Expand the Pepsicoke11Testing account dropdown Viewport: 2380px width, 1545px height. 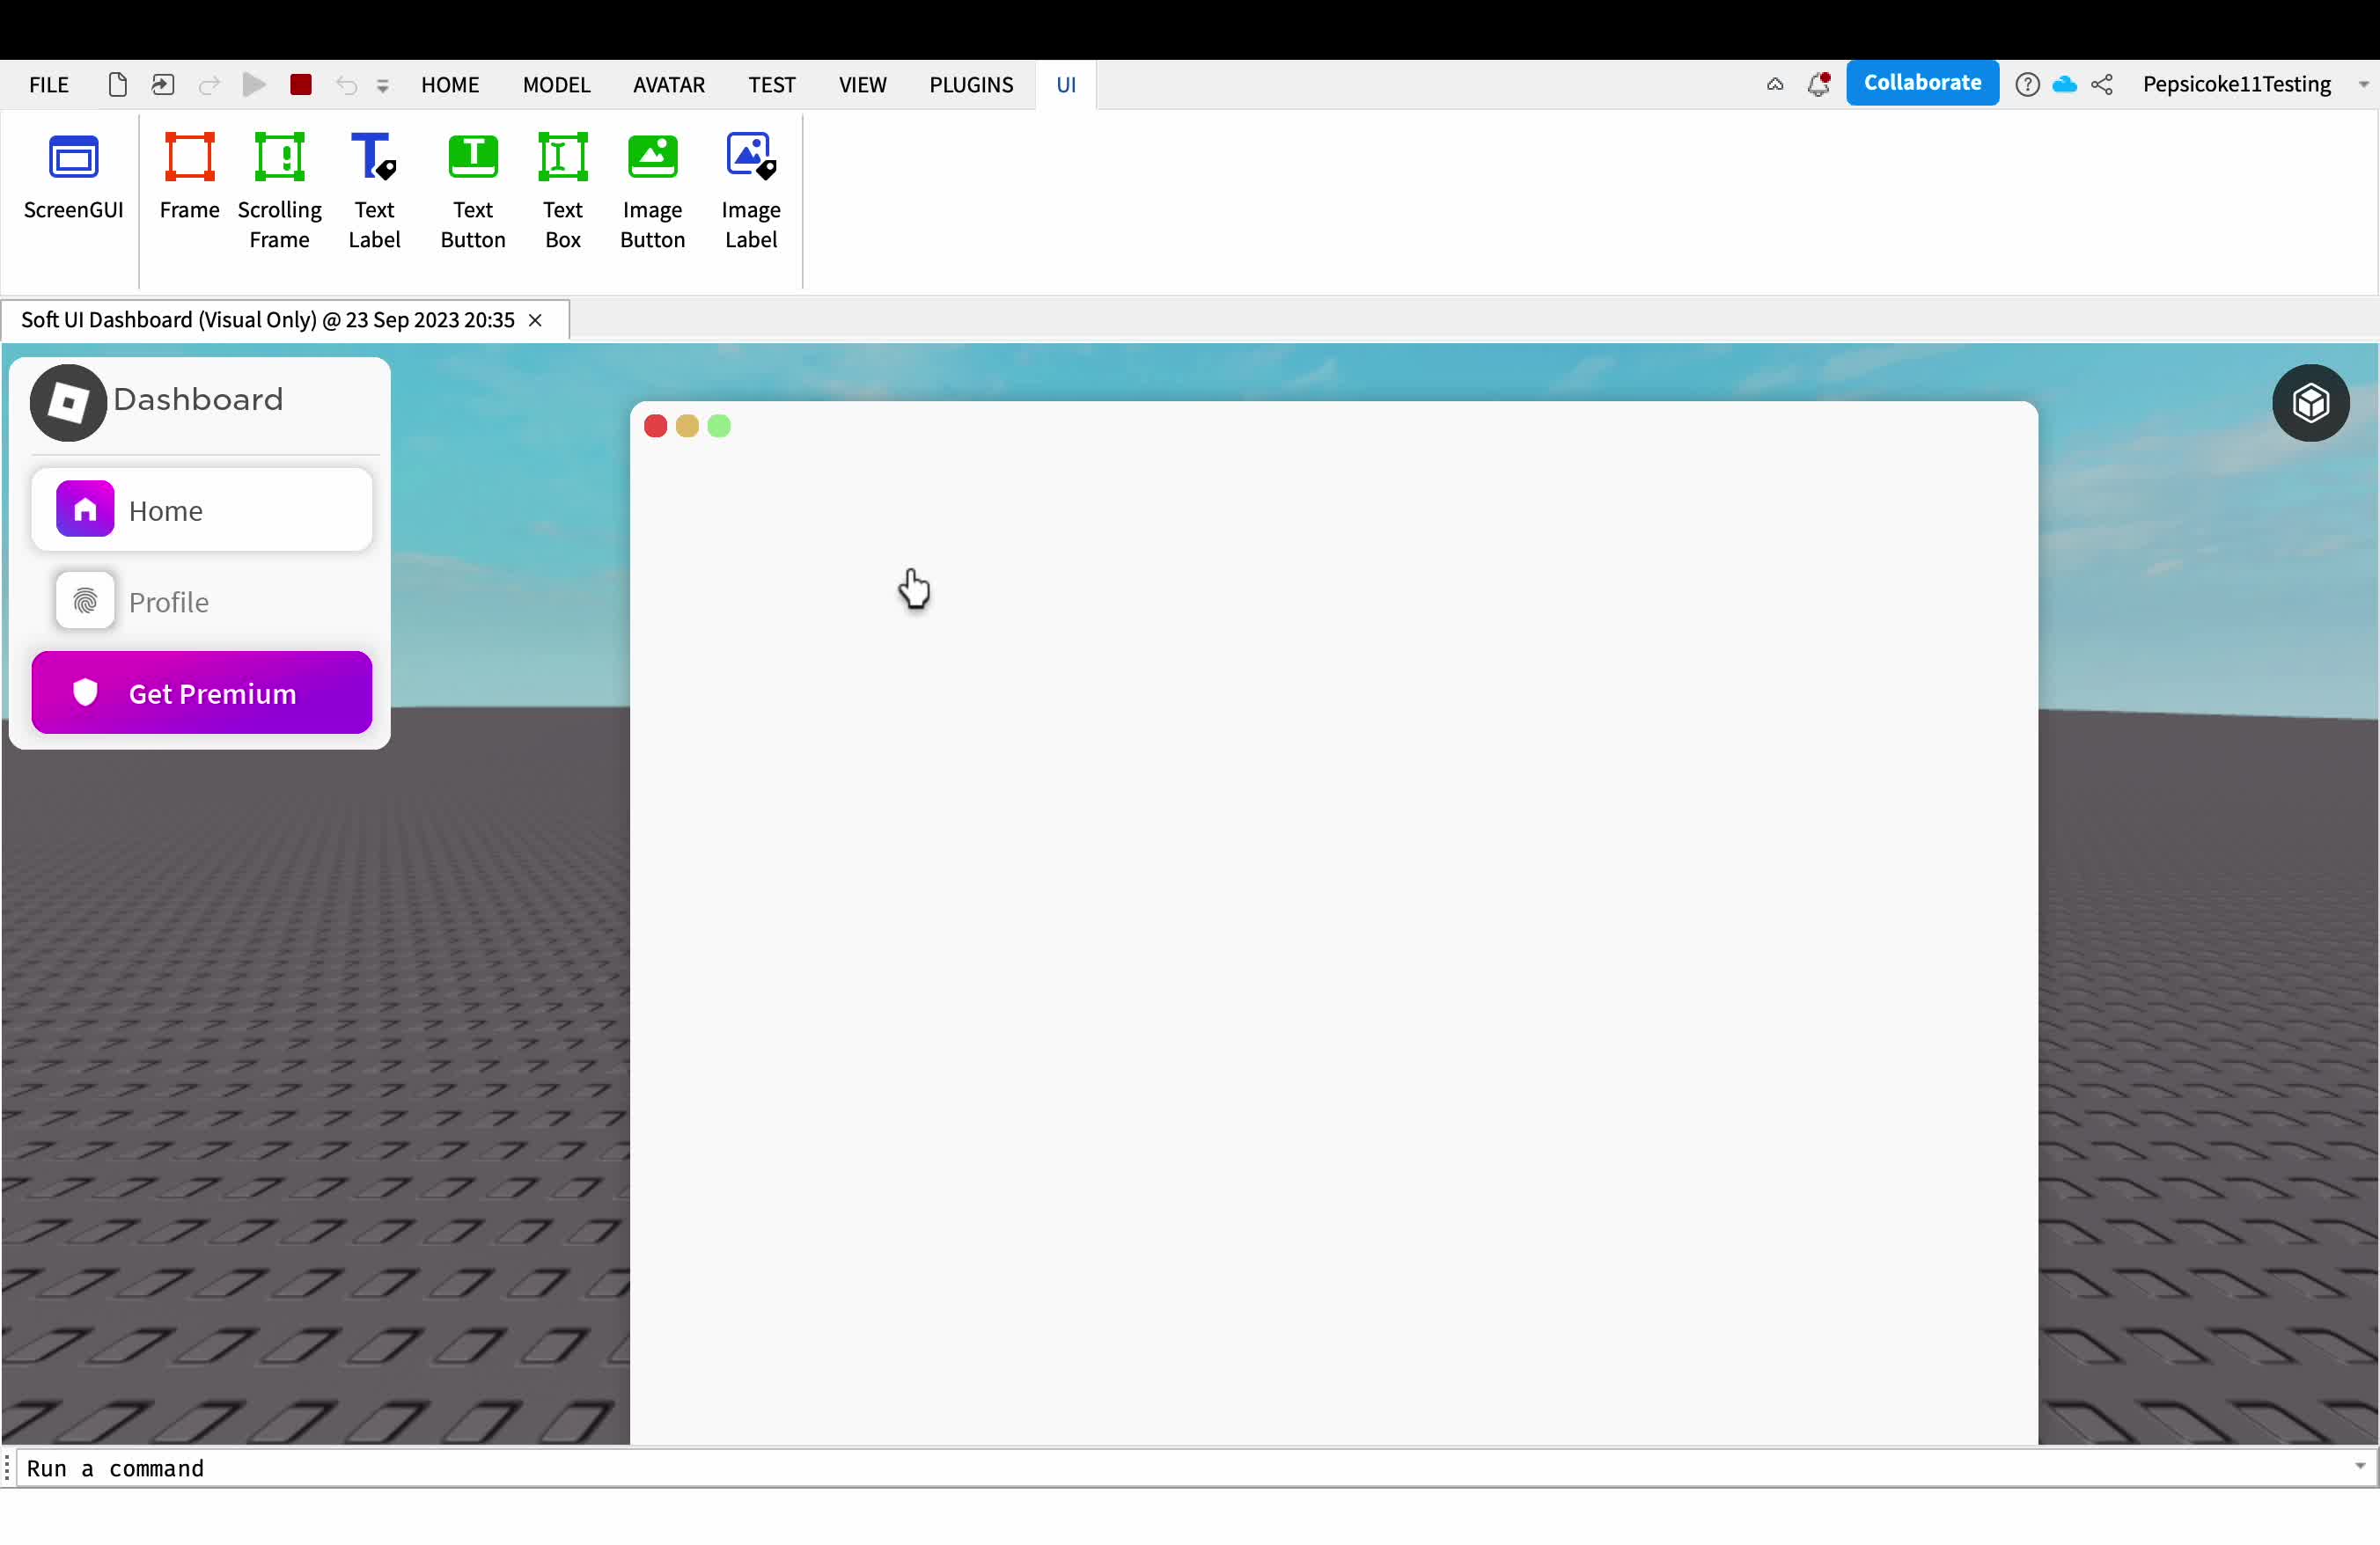[x=2363, y=85]
